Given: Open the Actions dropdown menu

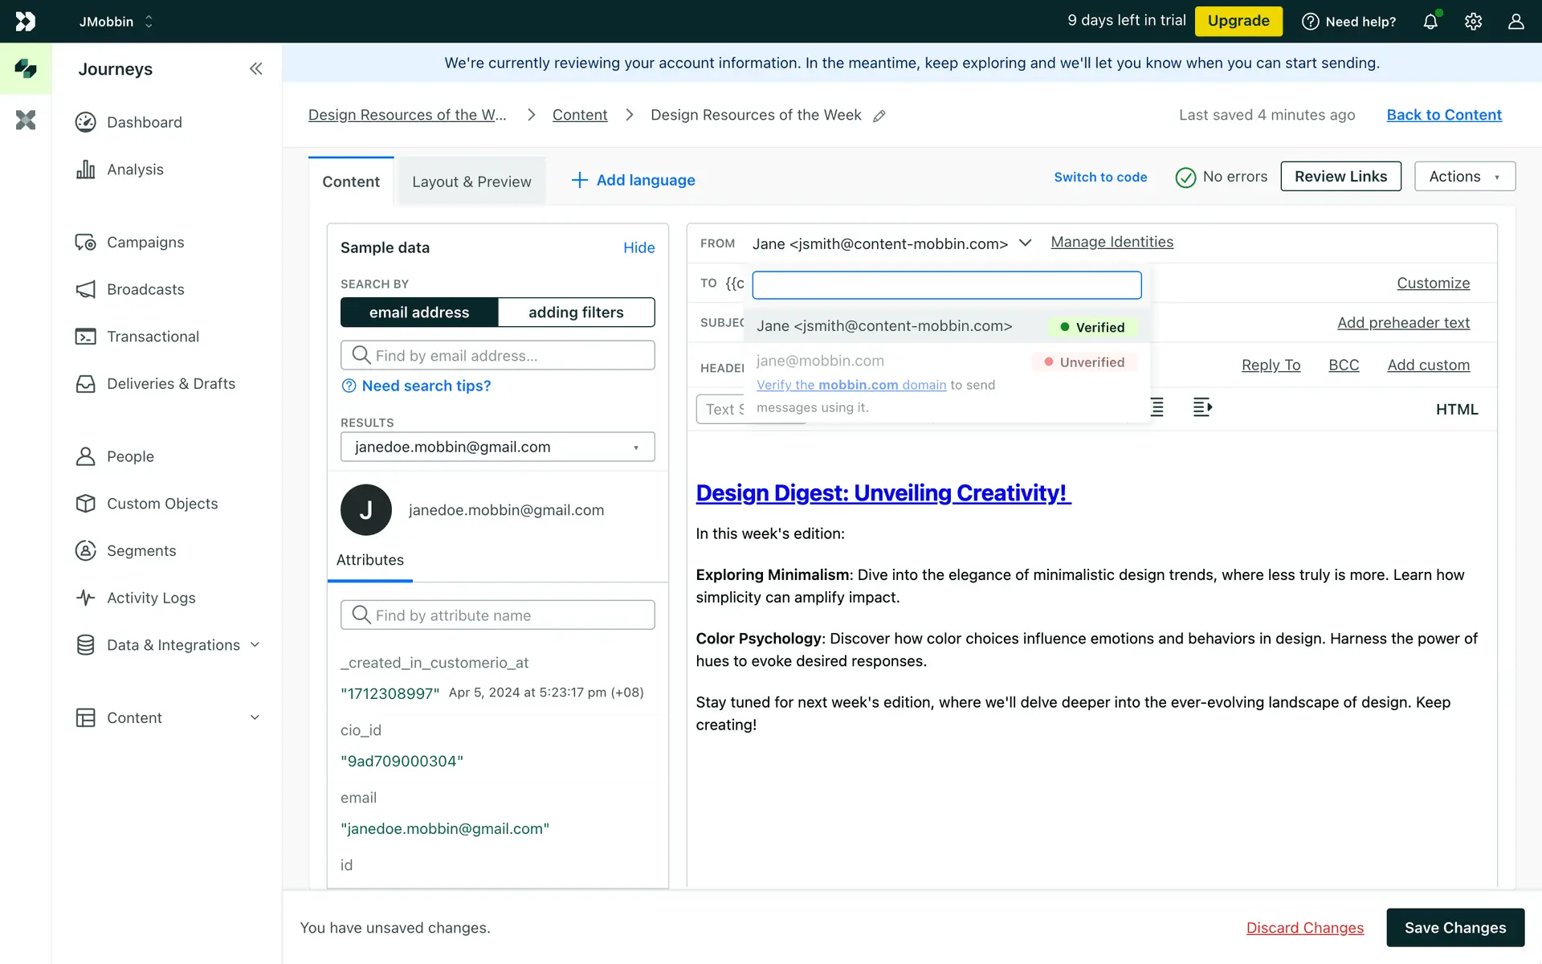Looking at the screenshot, I should (x=1464, y=177).
